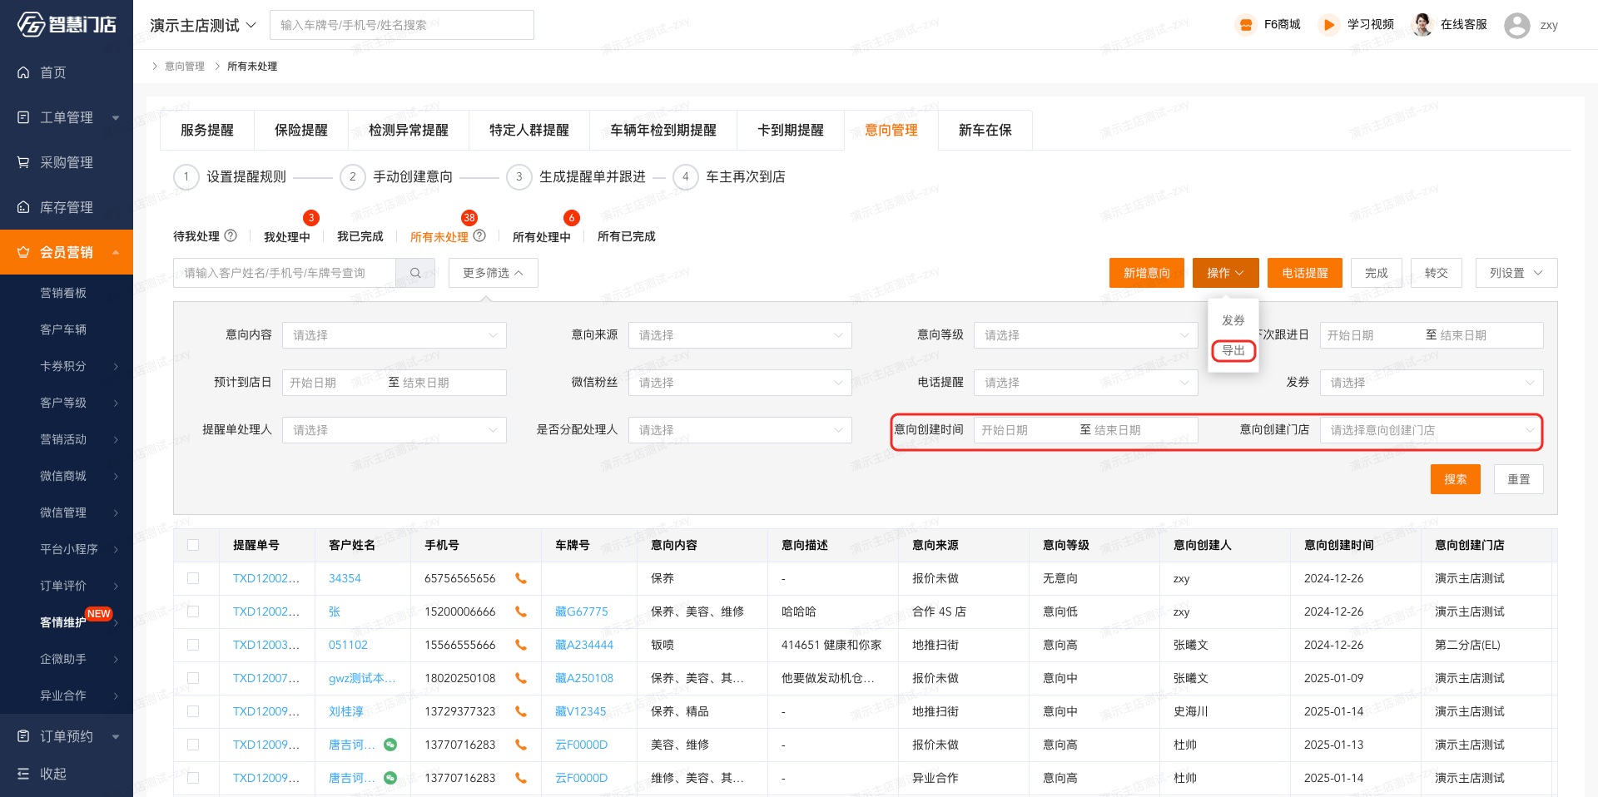This screenshot has width=1598, height=797.
Task: Click the 重置 button
Action: tap(1519, 479)
